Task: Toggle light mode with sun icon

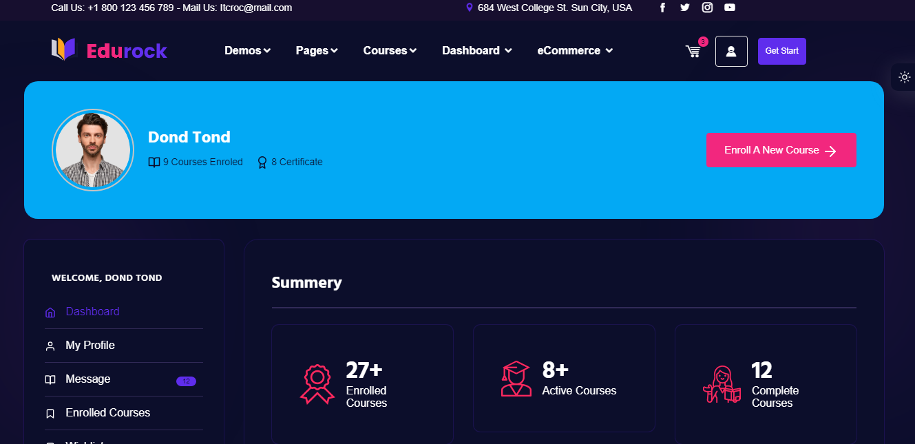Action: pyautogui.click(x=905, y=77)
